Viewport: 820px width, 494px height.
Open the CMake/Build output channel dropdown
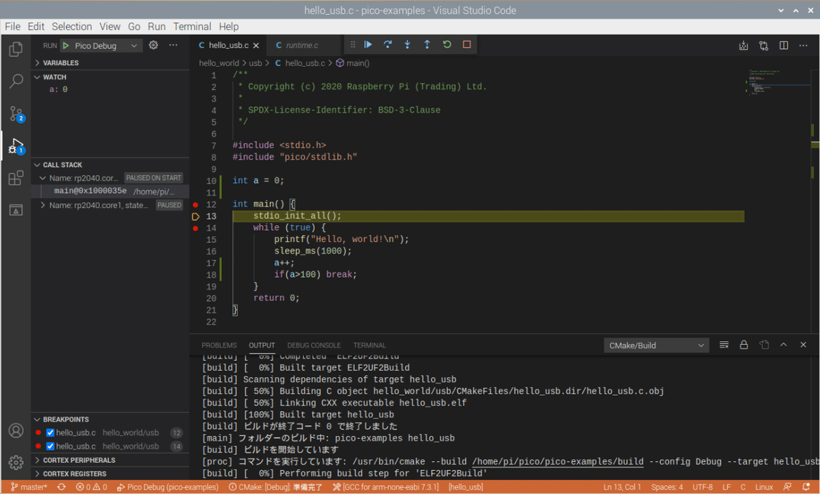[656, 345]
